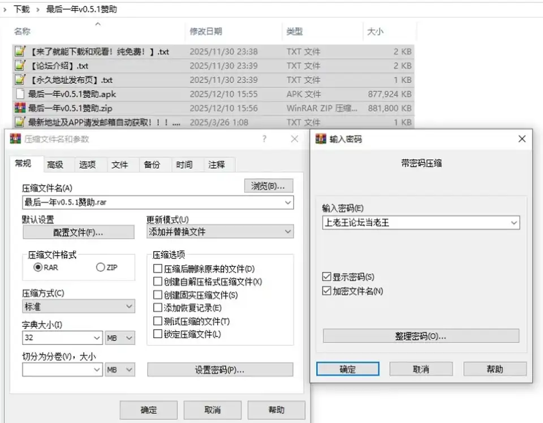The image size is (543, 423).
Task: Select the 最后一年v0.5.1赞助.zip WinRAR icon
Action: tap(20, 108)
